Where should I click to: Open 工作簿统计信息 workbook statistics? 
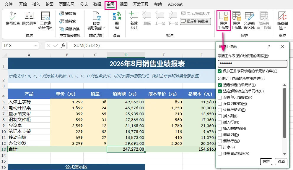(45, 20)
